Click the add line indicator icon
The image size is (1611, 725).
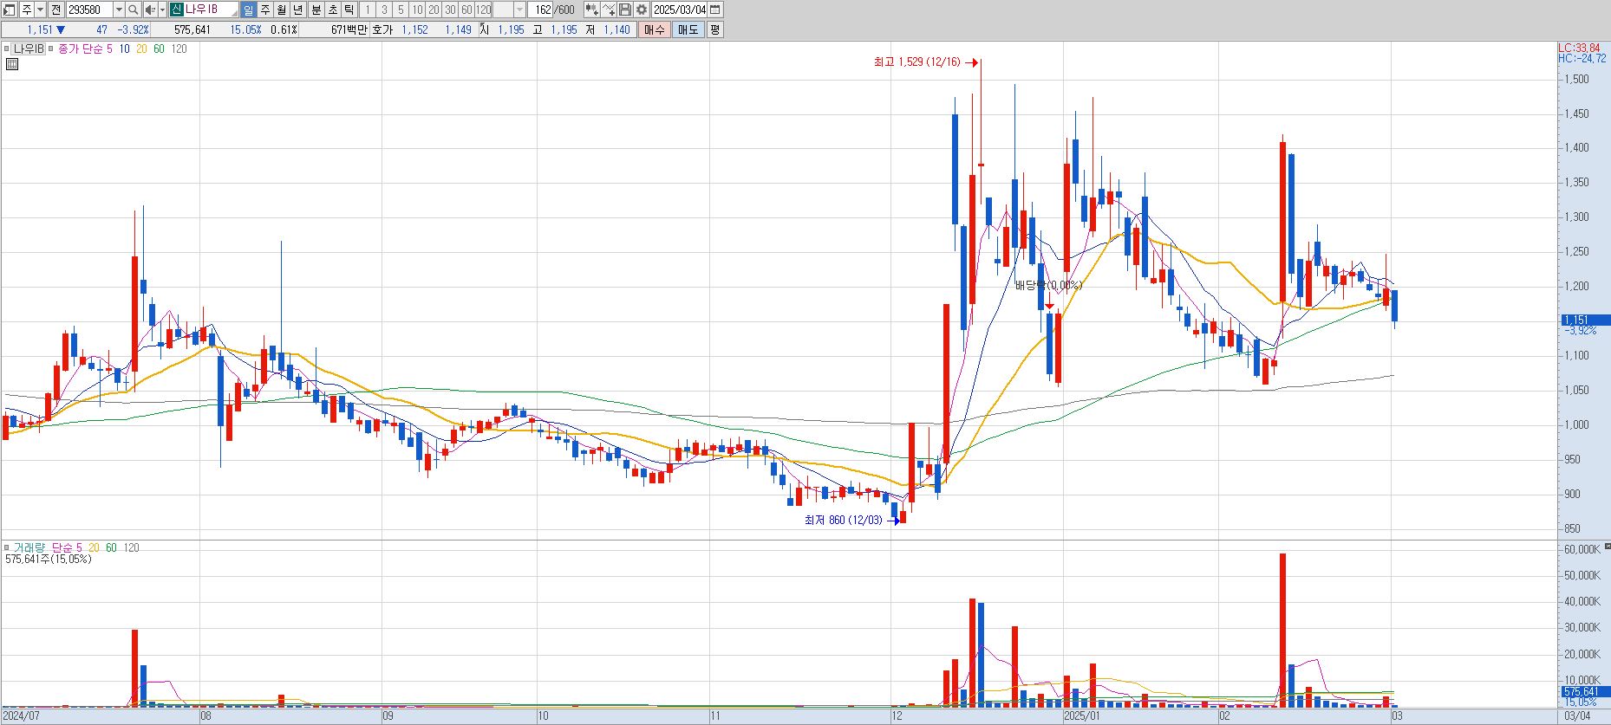(x=609, y=10)
